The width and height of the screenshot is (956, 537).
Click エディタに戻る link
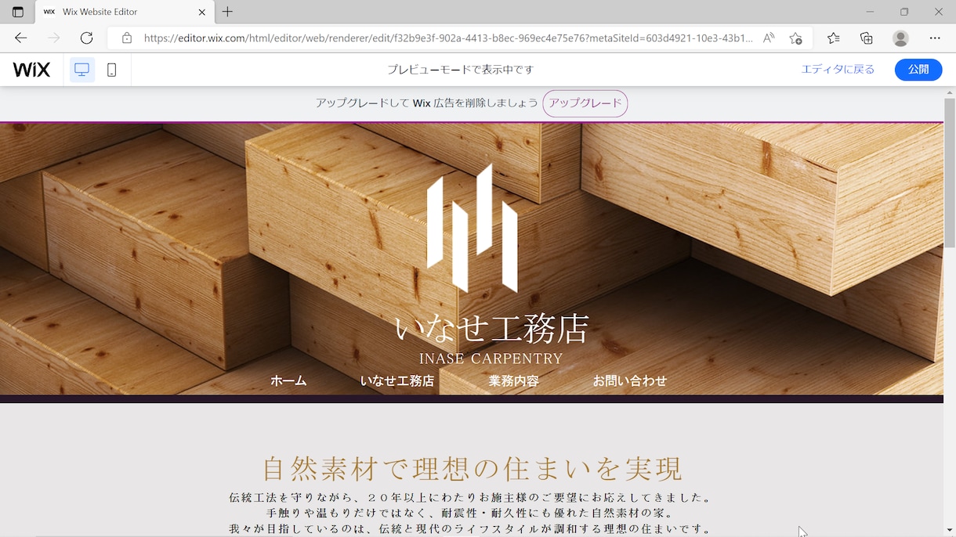pyautogui.click(x=838, y=70)
